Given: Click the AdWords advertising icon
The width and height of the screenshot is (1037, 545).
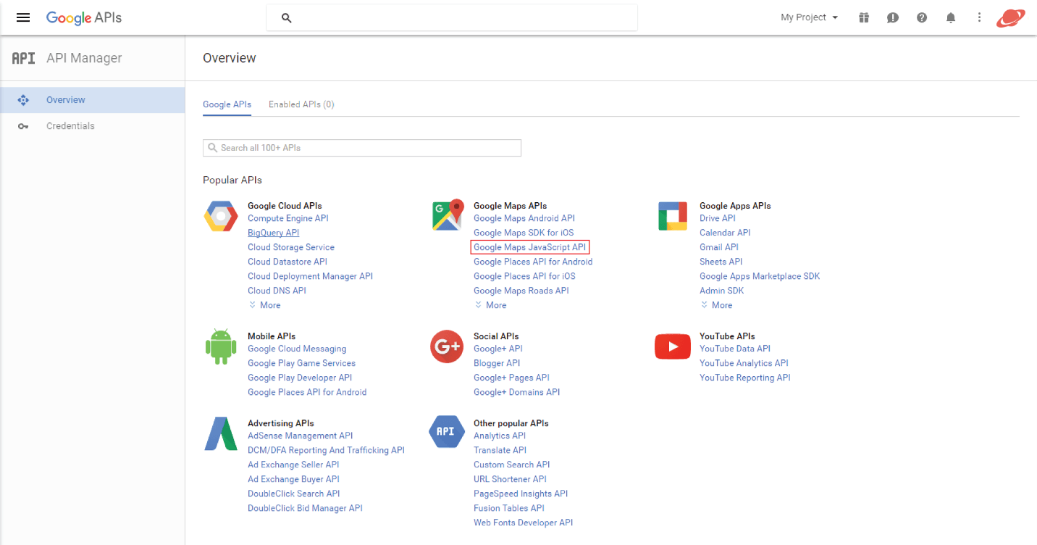Looking at the screenshot, I should click(x=221, y=433).
